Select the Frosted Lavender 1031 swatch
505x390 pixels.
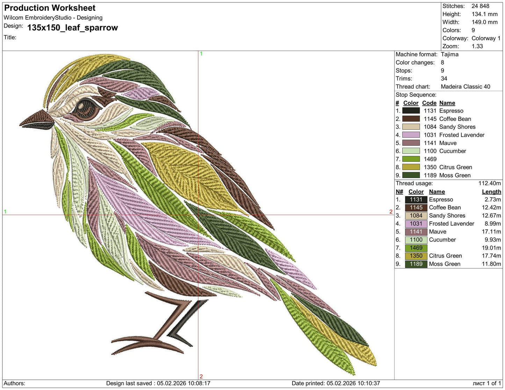411,135
